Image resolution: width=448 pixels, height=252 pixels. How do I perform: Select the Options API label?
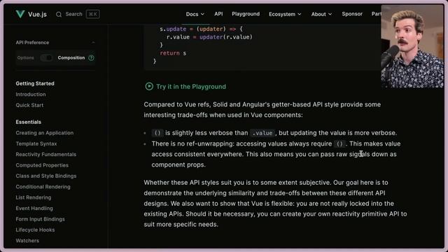25,57
